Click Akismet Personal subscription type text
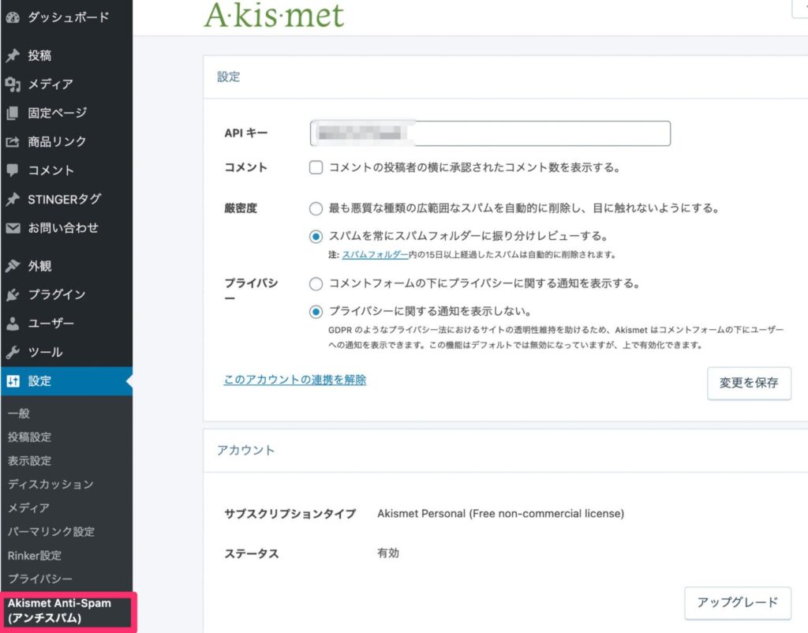Image resolution: width=808 pixels, height=633 pixels. [x=500, y=514]
